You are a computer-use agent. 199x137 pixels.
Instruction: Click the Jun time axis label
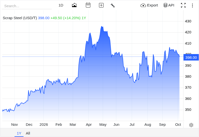click(116, 125)
